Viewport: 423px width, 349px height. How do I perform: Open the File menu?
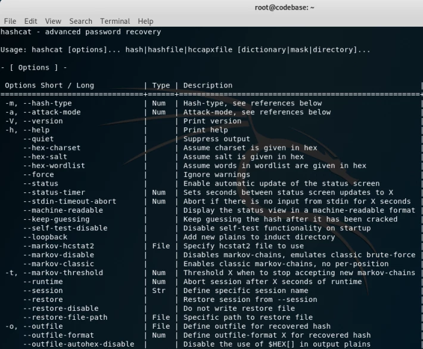10,21
